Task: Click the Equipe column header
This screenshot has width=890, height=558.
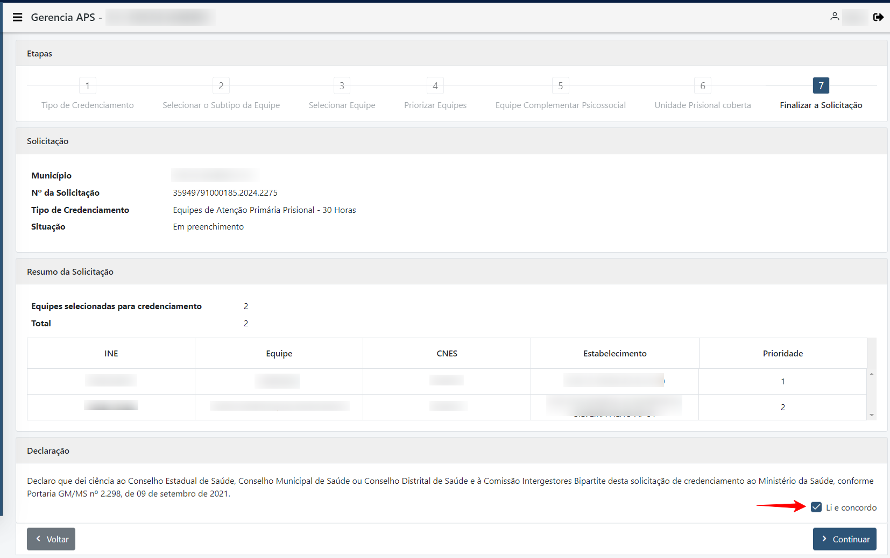Action: coord(279,353)
